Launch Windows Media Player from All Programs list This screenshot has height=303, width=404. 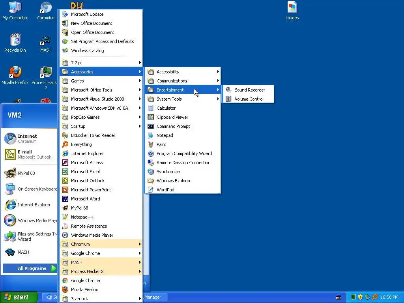(101, 235)
